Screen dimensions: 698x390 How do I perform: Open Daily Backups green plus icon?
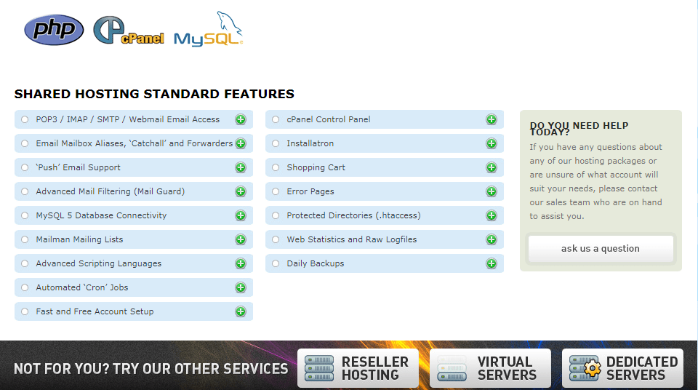(x=492, y=264)
